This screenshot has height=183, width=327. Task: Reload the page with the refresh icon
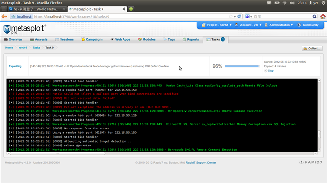[x=239, y=16]
